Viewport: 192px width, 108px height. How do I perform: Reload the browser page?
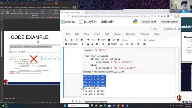69,16
